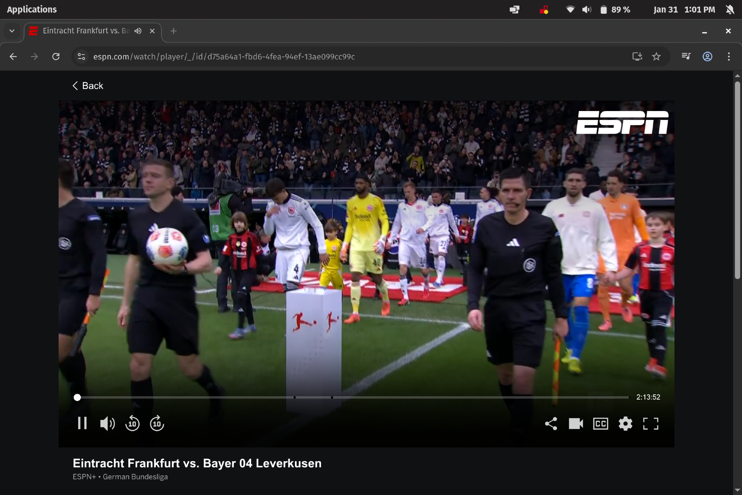Viewport: 742px width, 495px height.
Task: Mute the video player volume
Action: (x=107, y=423)
